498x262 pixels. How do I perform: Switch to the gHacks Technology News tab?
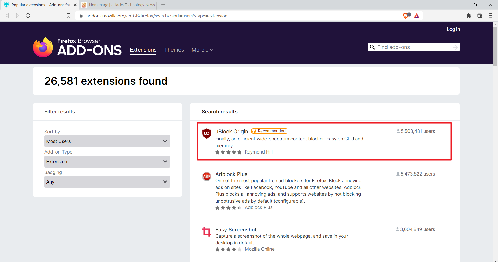(119, 5)
